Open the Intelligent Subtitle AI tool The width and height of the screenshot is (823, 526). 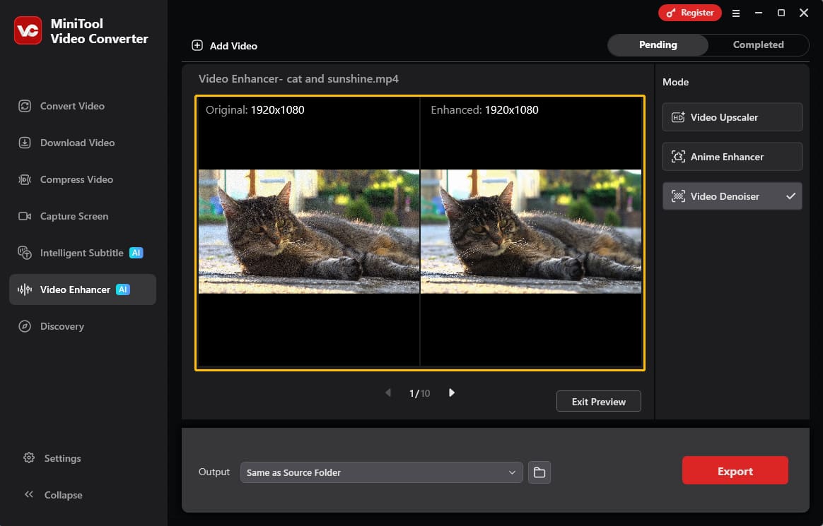click(80, 253)
